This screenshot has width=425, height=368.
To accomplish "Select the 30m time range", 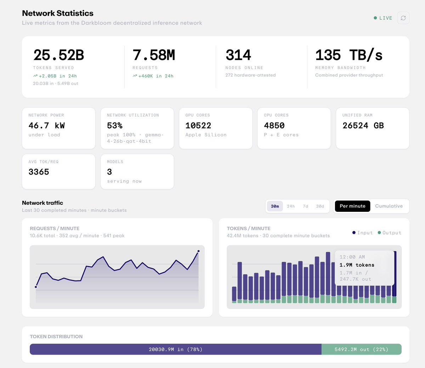I will click(275, 206).
